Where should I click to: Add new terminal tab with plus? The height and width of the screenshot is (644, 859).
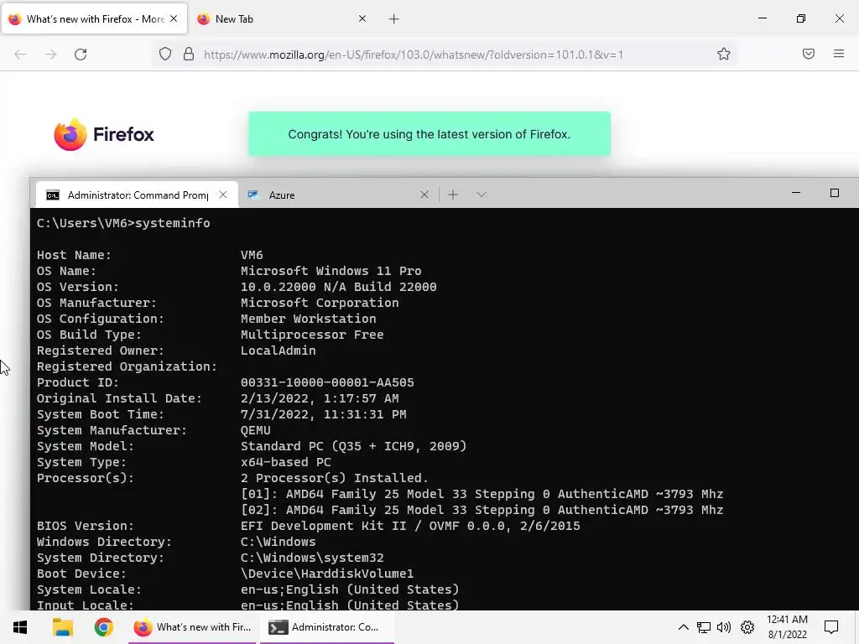[453, 195]
